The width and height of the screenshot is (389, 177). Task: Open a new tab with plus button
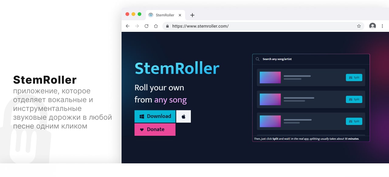coord(192,15)
